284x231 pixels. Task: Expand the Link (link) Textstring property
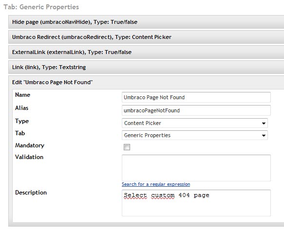click(x=146, y=67)
